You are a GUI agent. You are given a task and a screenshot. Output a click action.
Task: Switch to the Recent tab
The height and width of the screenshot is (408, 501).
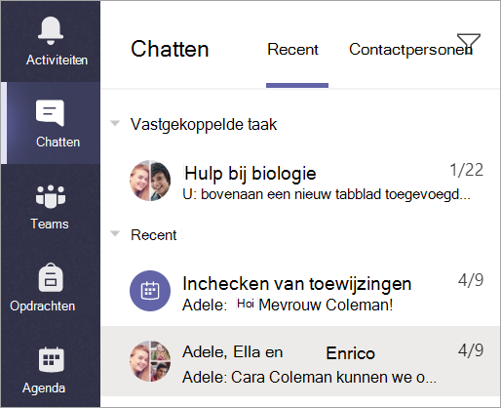point(292,50)
